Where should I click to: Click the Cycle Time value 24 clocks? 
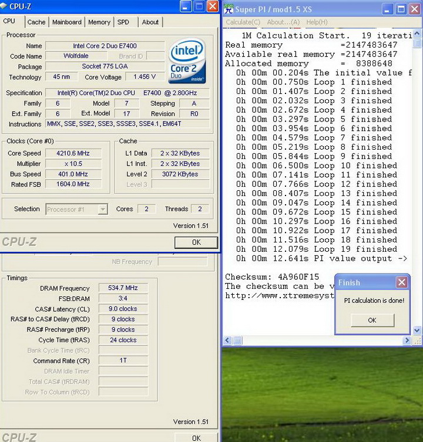coord(123,340)
